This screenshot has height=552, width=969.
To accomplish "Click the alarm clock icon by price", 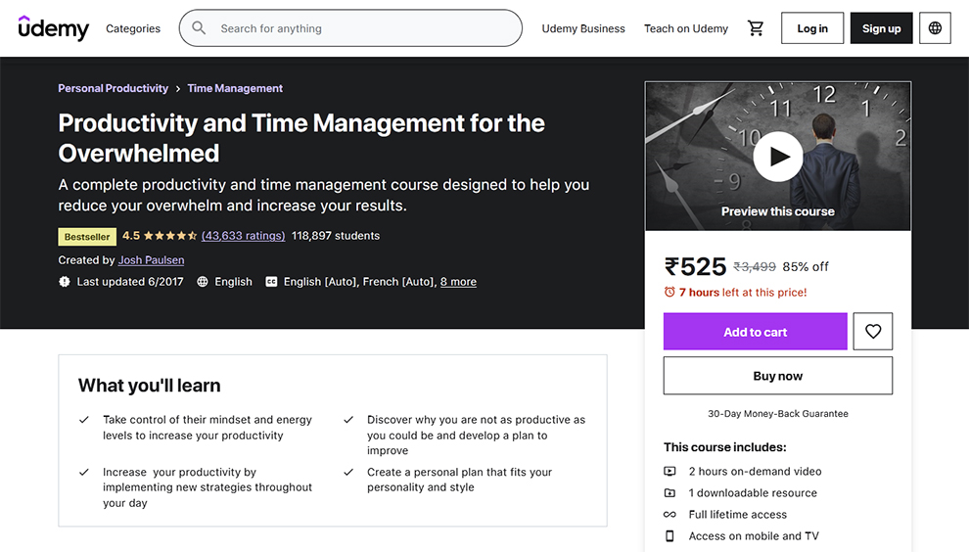I will coord(669,293).
